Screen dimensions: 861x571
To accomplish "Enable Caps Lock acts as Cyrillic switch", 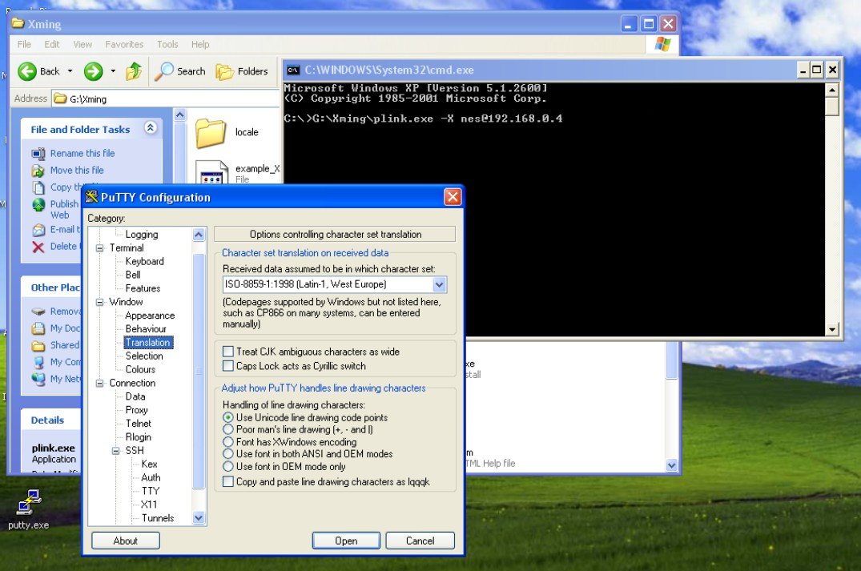I will pos(228,366).
